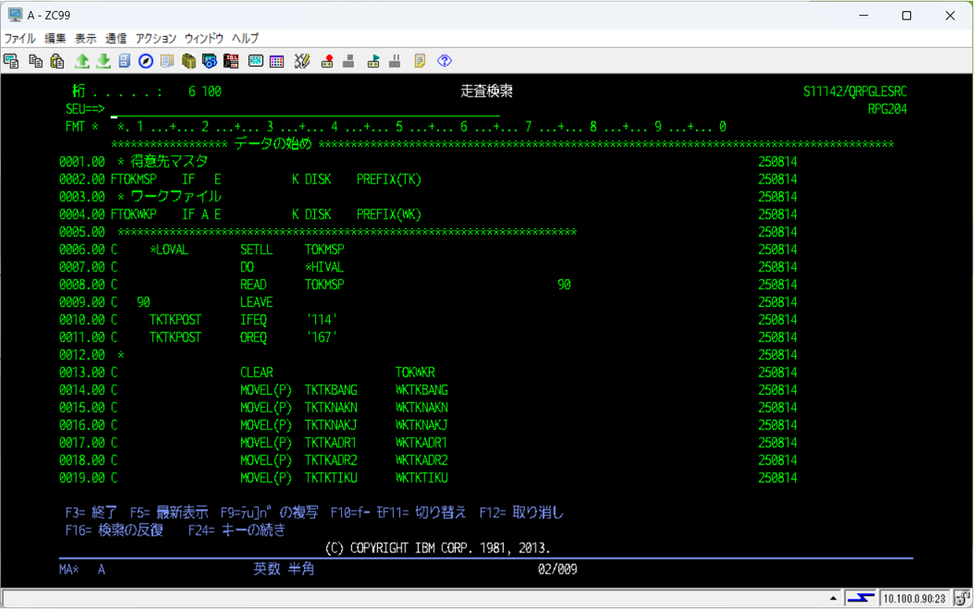
Task: Click the FTOKMSP file spec line
Action: coord(266,180)
